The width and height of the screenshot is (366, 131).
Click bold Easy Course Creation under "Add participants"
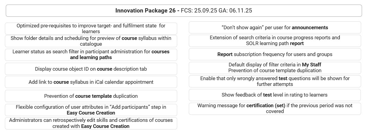pyautogui.click(x=91, y=113)
